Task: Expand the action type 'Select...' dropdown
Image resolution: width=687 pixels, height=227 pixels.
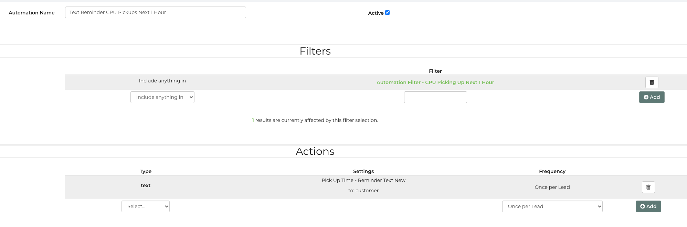Action: 145,206
